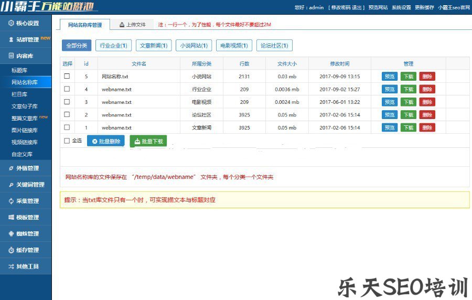Click the 关键词管理 key icon
The height and width of the screenshot is (300, 472).
(x=11, y=185)
